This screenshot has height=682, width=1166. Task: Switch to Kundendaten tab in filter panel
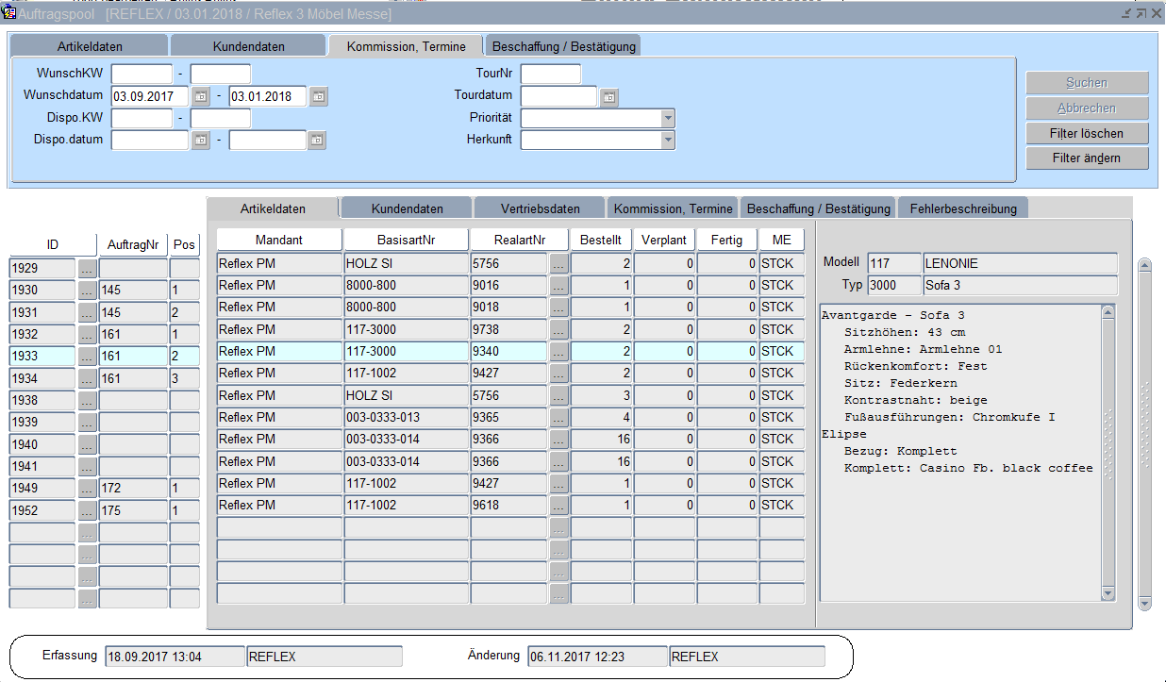[x=248, y=46]
